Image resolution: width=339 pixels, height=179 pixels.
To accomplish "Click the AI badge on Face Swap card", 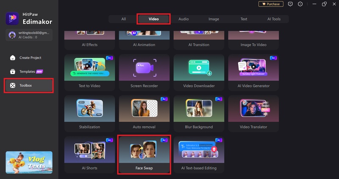I will 164,140.
